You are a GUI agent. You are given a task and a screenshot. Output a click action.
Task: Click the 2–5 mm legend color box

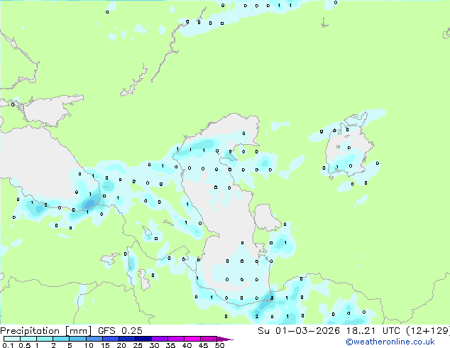[x=61, y=339]
